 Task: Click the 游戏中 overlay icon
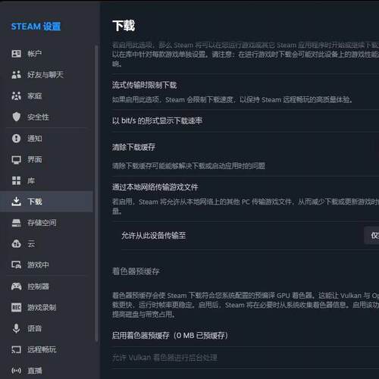(x=16, y=265)
